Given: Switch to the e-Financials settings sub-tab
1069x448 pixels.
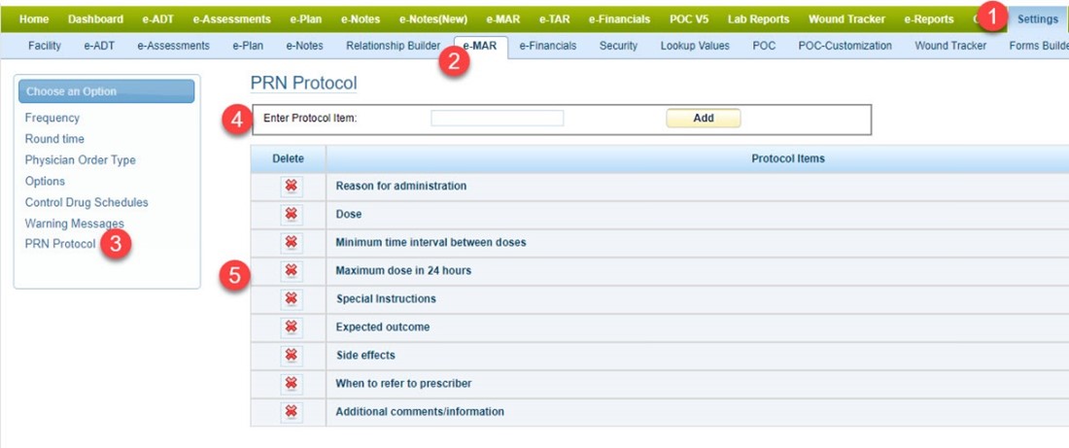Looking at the screenshot, I should [547, 46].
